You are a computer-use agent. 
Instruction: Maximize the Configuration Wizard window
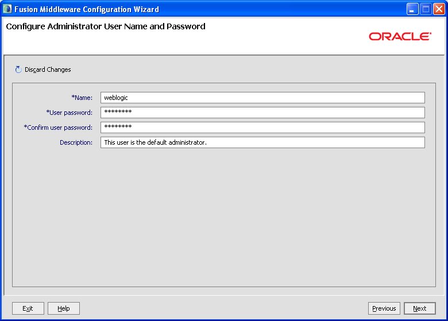[x=426, y=9]
